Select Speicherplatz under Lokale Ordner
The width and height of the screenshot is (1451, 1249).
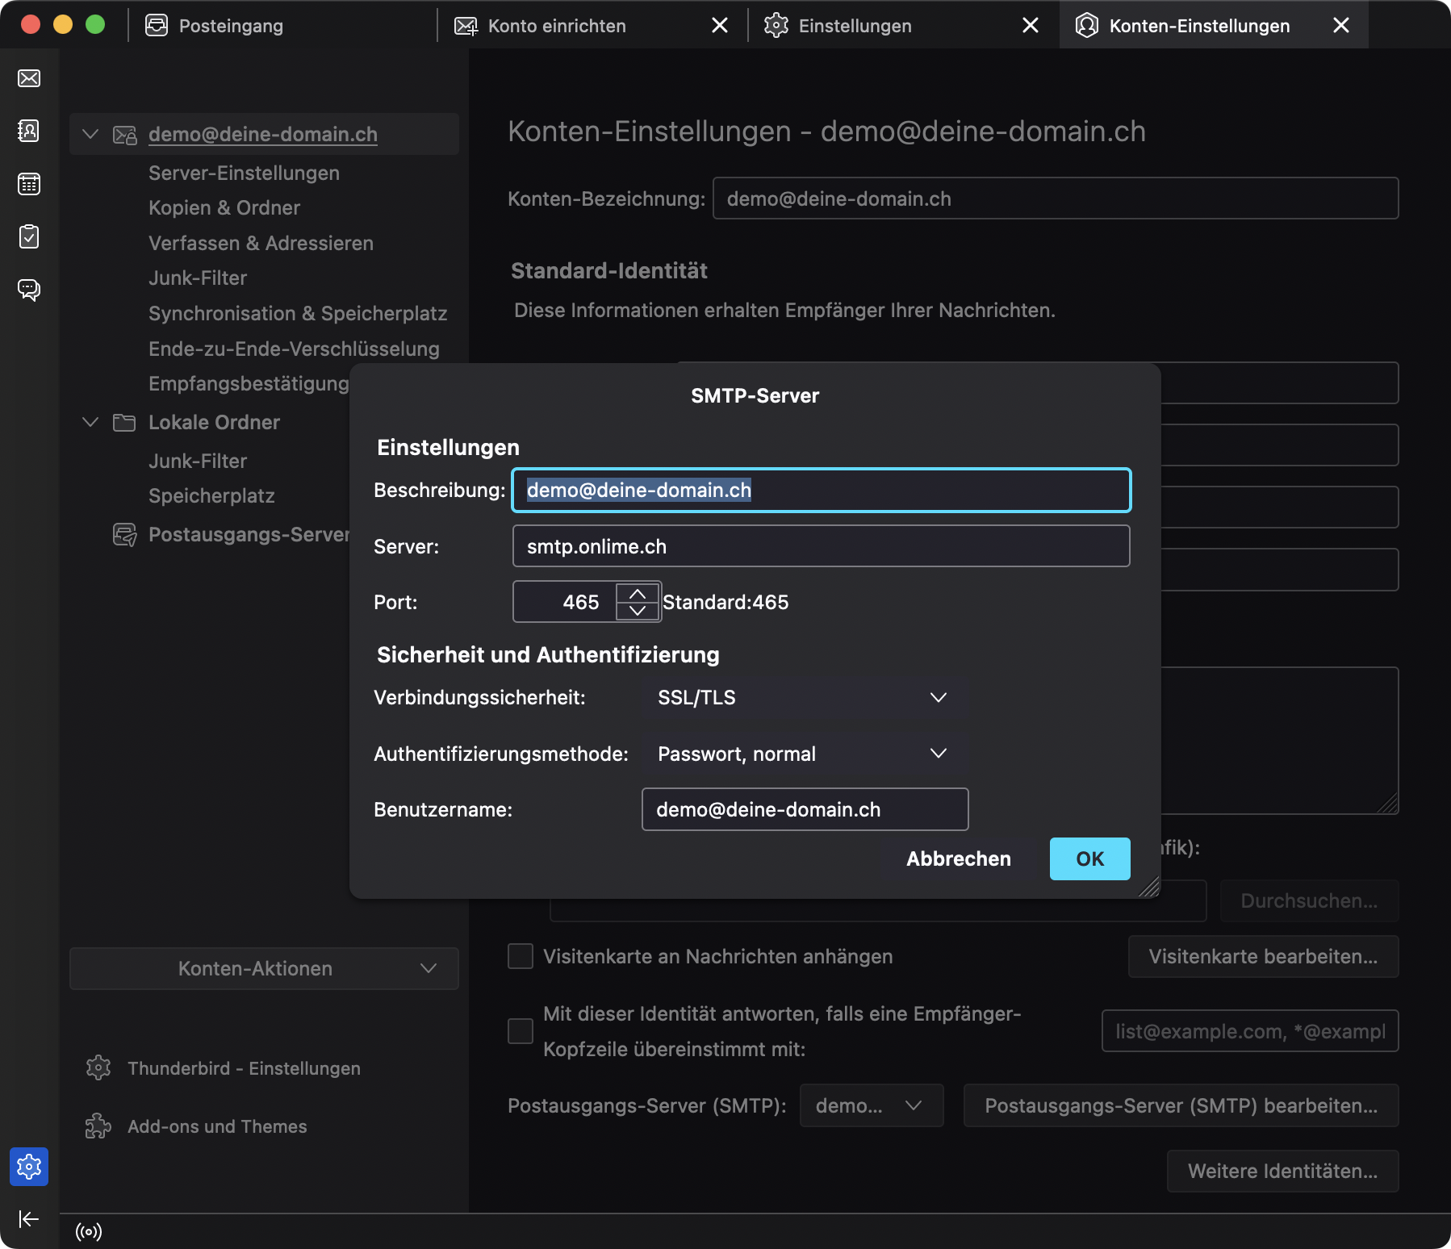[x=211, y=495]
